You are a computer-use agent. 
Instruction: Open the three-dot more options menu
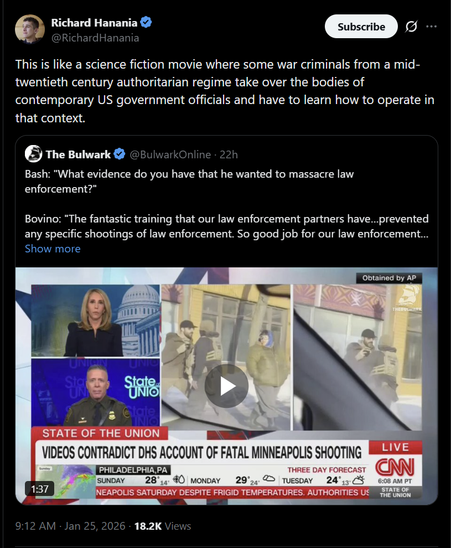point(432,27)
